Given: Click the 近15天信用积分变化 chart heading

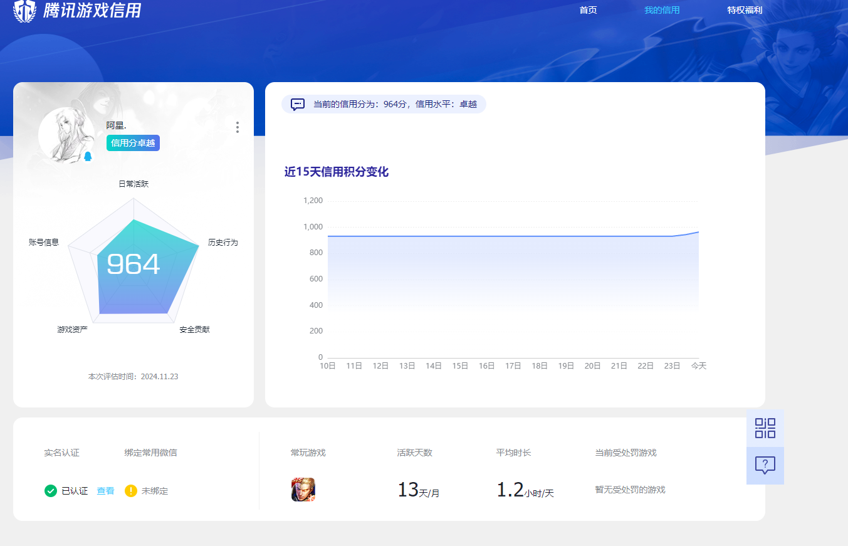Looking at the screenshot, I should (x=337, y=172).
